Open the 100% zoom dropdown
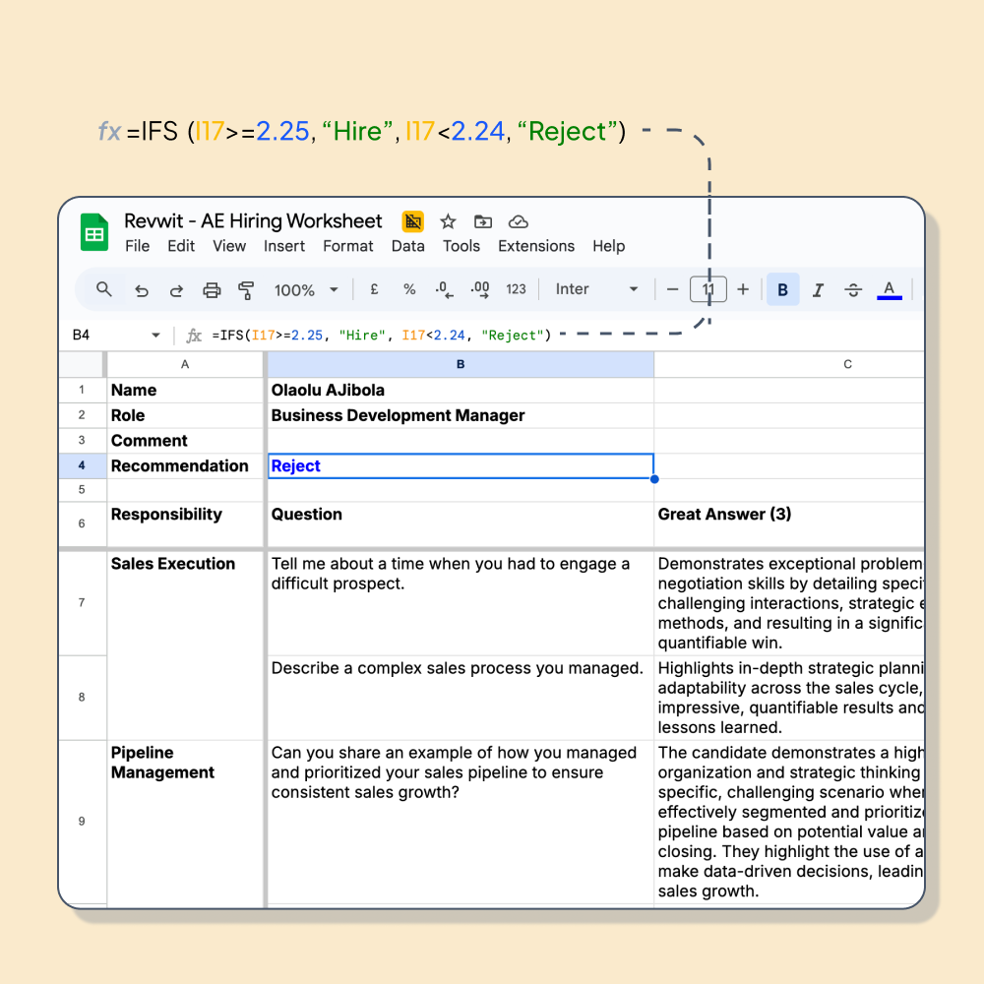This screenshot has width=984, height=984. click(x=306, y=289)
